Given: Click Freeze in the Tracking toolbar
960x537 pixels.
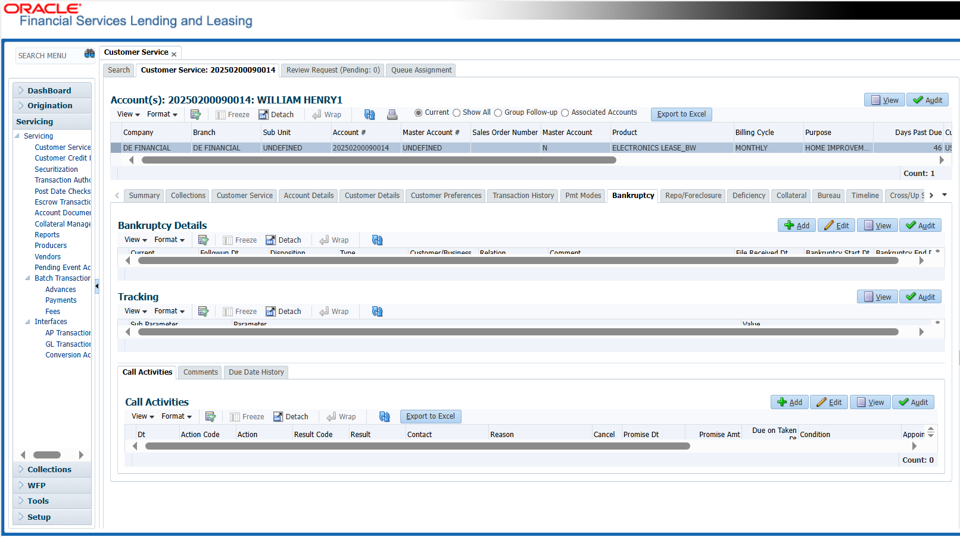Looking at the screenshot, I should (x=239, y=312).
